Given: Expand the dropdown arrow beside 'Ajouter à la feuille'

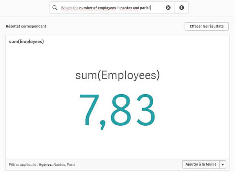Looking at the screenshot, I should (x=223, y=164).
